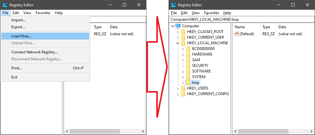This screenshot has width=315, height=135.
Task: Click SOFTWARE folder icon
Action: click(188, 71)
